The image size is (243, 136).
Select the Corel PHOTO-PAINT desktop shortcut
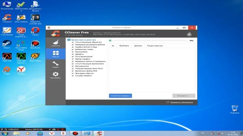coord(21,32)
